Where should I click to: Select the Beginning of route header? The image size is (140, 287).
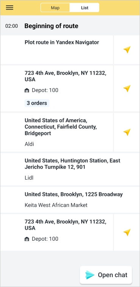(51, 26)
